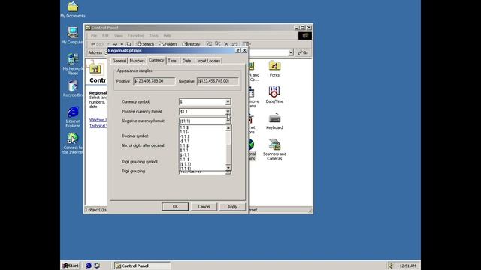Choose the "-1.1 $" format option
Screen dimensions: 481x270
tap(185, 136)
